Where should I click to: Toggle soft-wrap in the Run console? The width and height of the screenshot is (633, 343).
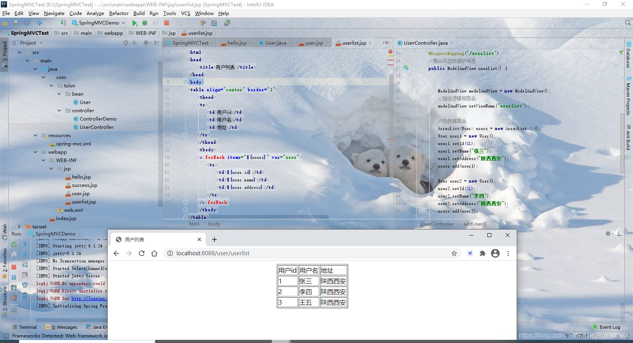(x=25, y=264)
